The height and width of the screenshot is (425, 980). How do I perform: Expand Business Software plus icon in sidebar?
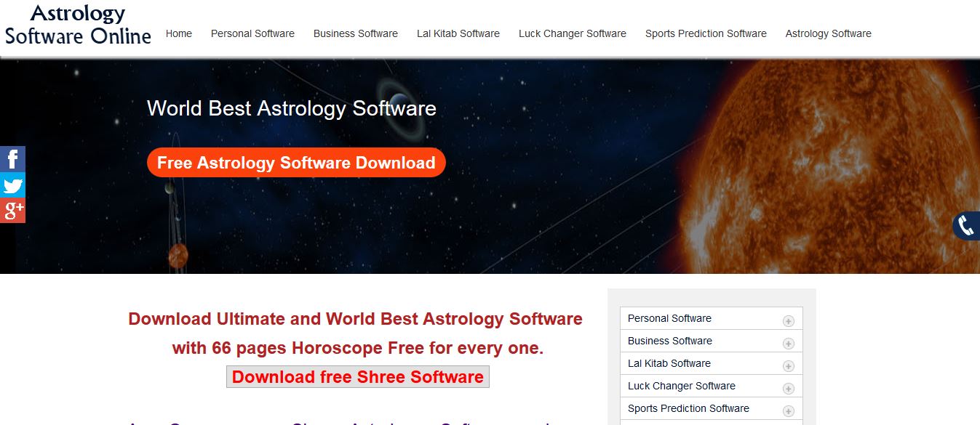coord(788,344)
